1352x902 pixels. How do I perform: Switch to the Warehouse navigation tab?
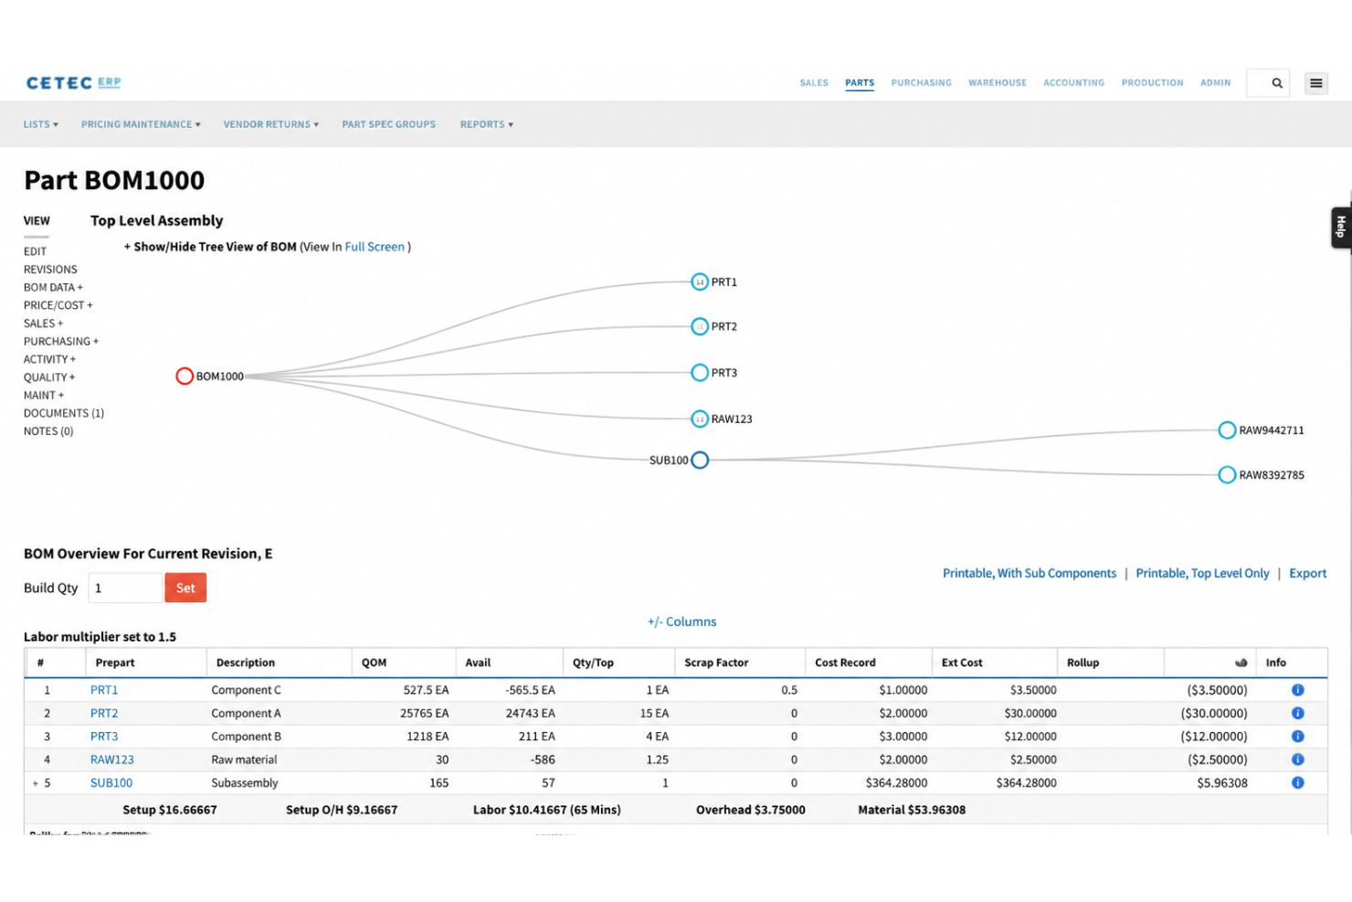pos(998,83)
